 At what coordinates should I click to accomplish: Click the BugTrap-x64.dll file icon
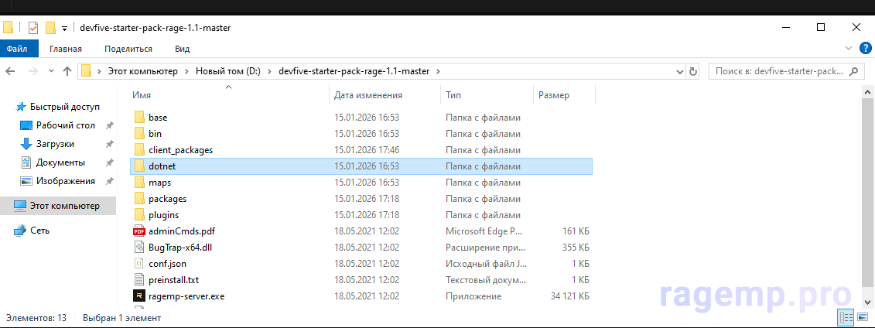point(139,248)
